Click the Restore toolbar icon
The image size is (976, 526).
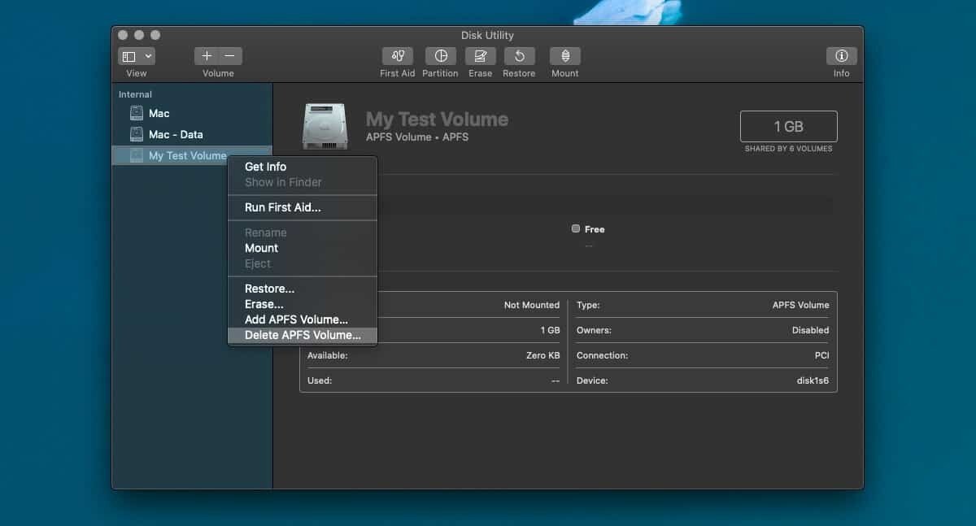[519, 56]
